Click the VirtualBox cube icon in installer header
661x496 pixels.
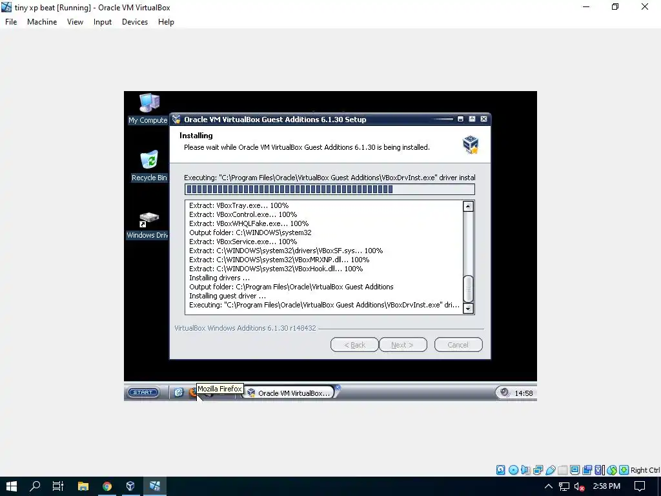(x=471, y=144)
